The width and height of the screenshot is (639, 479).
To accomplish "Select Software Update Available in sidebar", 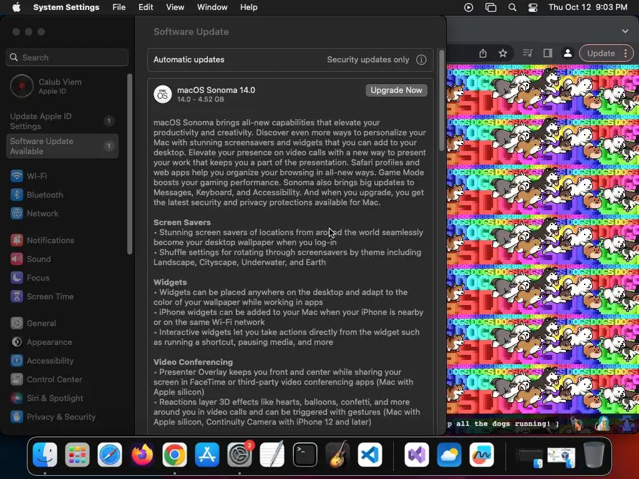I will pyautogui.click(x=62, y=146).
